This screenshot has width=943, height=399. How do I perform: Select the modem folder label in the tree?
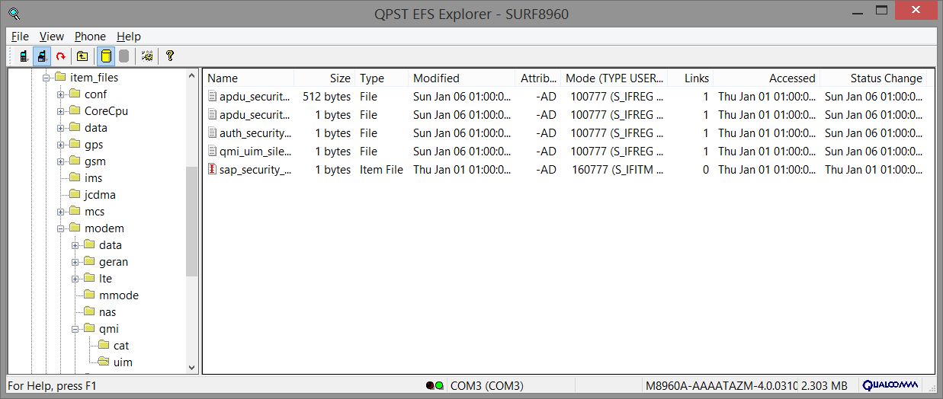[x=104, y=228]
